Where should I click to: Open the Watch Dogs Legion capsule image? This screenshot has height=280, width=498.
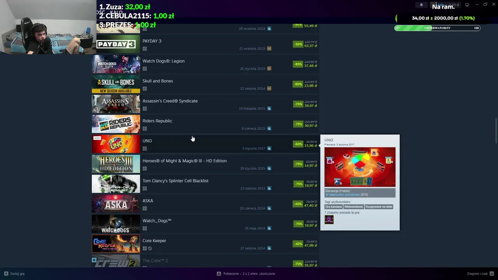(116, 64)
